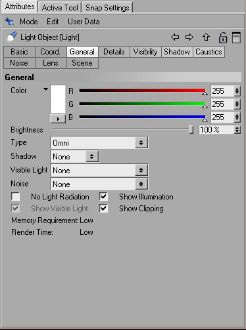
Task: Click the pin icon beside Mode menu
Action: 9,22
